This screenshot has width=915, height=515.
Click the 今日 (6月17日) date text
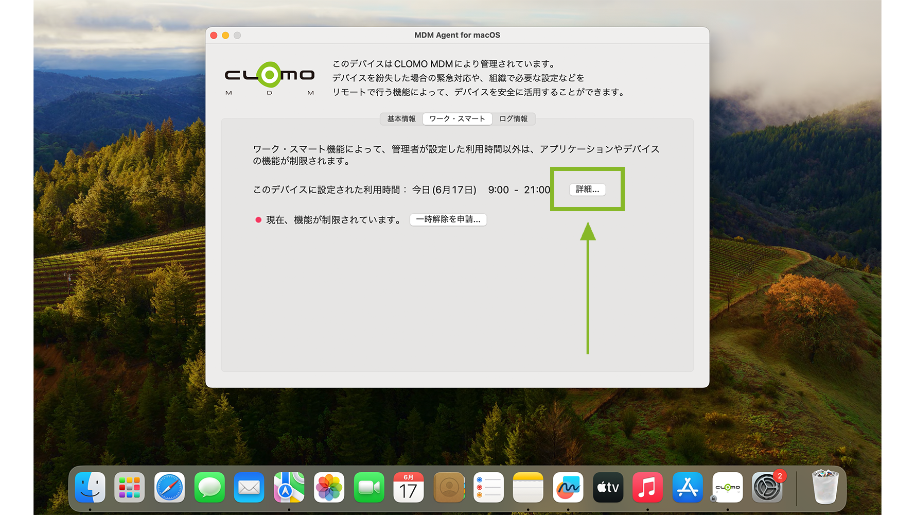click(445, 190)
